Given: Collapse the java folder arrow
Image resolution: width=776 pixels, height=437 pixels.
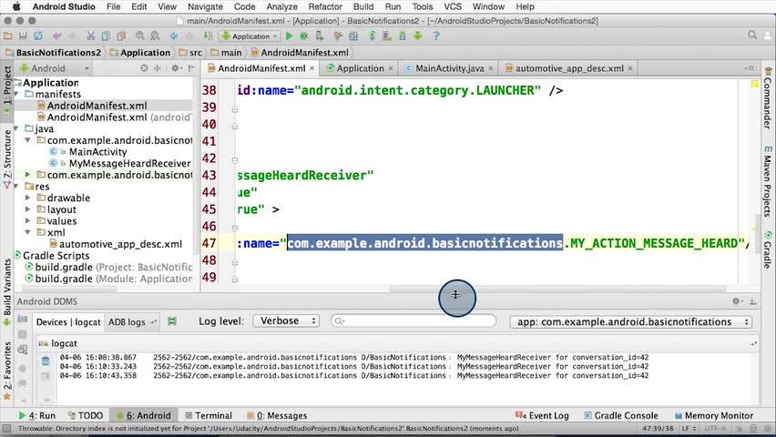Looking at the screenshot, I should click(x=16, y=128).
